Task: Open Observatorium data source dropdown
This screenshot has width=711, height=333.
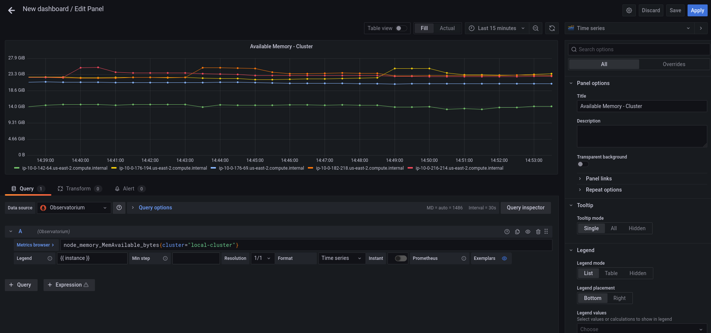Action: click(74, 208)
